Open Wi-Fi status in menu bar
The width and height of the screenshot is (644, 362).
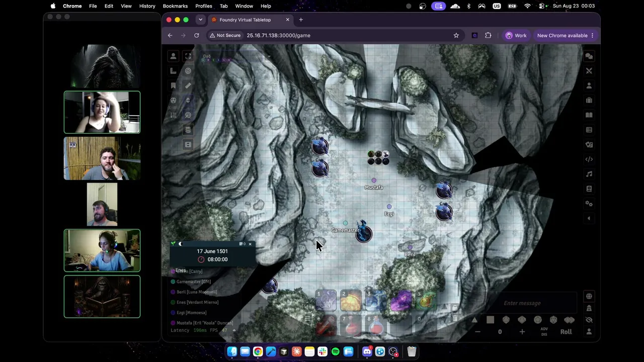click(527, 6)
